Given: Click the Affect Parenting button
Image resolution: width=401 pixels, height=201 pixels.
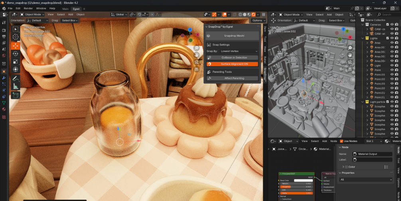Looking at the screenshot, I should tap(232, 78).
